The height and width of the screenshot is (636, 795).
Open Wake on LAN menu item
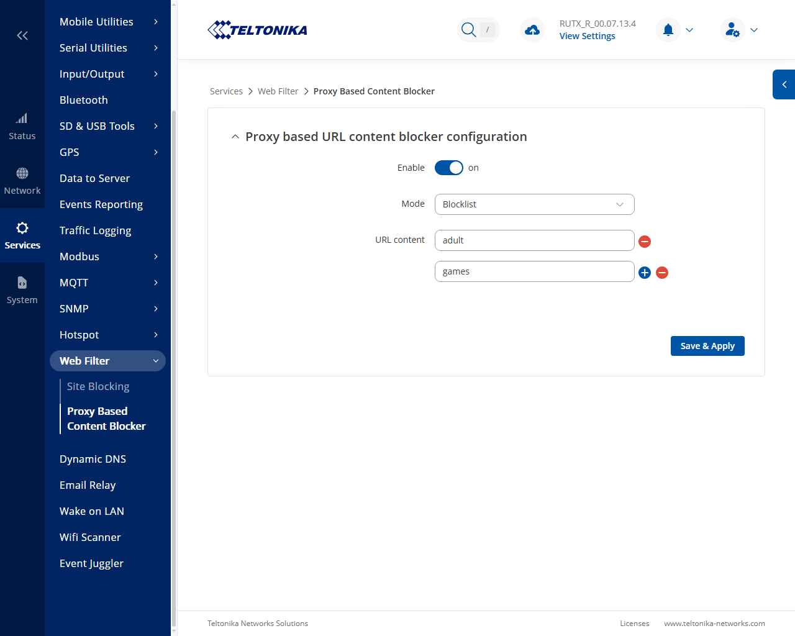[92, 511]
